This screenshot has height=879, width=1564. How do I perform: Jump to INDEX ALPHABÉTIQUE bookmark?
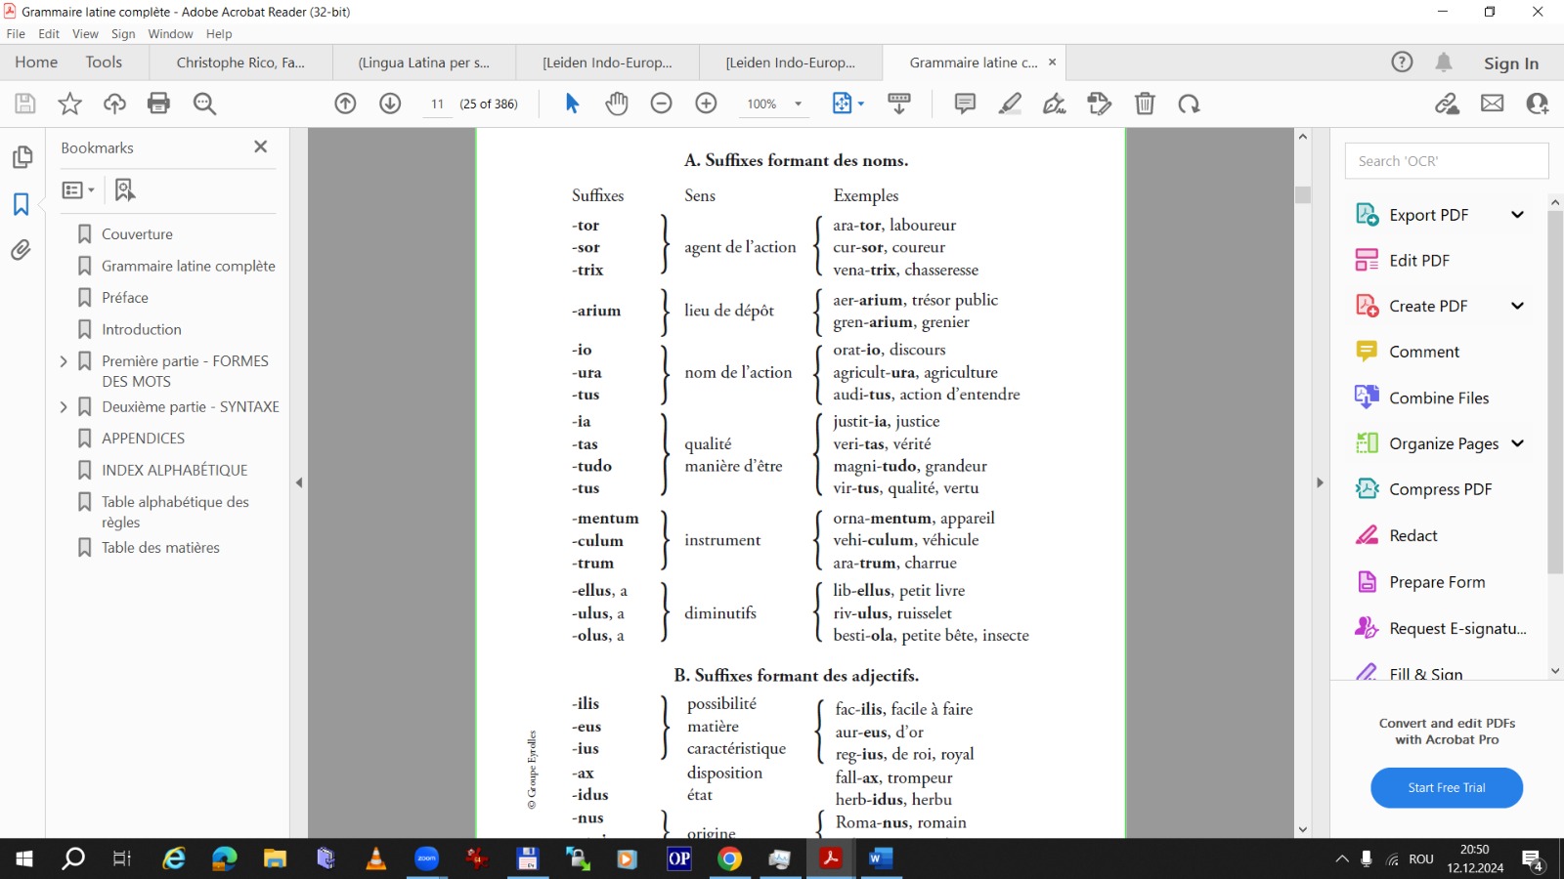tap(175, 471)
